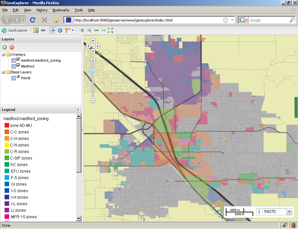Select the Pan Map tool

tap(53, 30)
